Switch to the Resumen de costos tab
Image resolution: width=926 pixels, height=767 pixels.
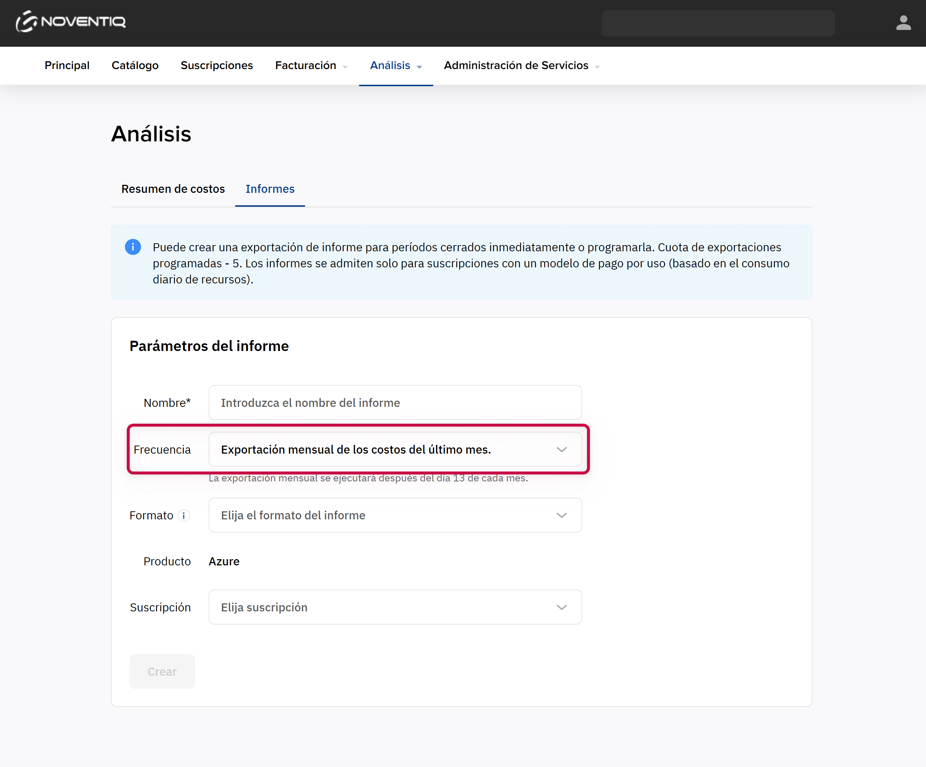point(173,189)
